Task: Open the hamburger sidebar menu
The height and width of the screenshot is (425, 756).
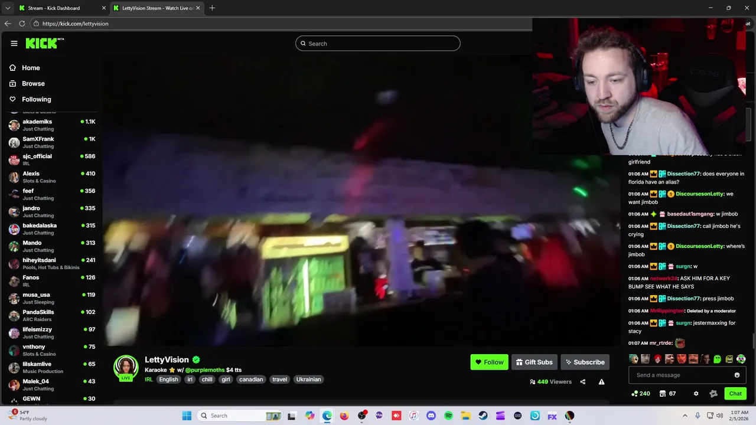Action: pos(14,43)
